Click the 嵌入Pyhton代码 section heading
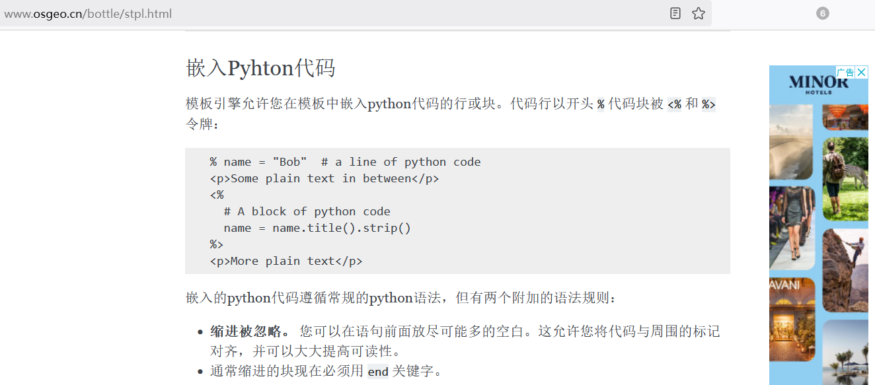 pos(260,68)
